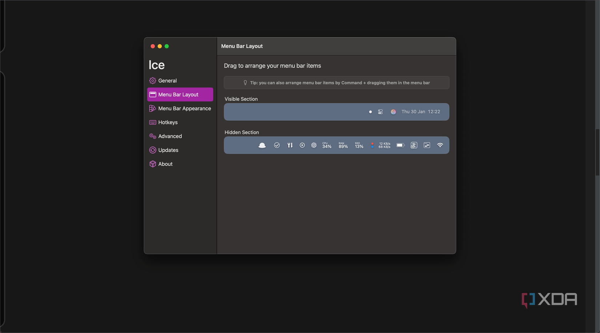Click the Wi-Fi icon in Hidden Section
The width and height of the screenshot is (600, 333).
(440, 145)
